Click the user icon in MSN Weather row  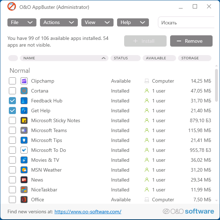147,170
